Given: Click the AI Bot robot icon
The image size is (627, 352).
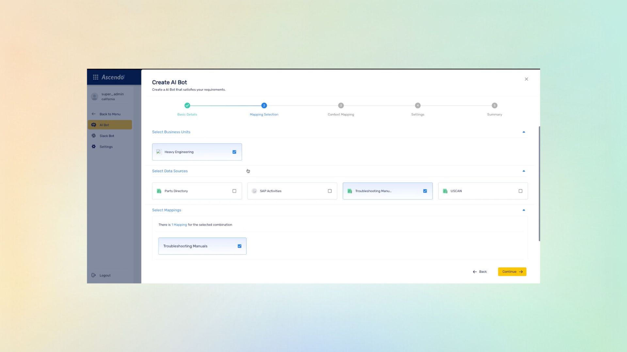Looking at the screenshot, I should pyautogui.click(x=94, y=125).
